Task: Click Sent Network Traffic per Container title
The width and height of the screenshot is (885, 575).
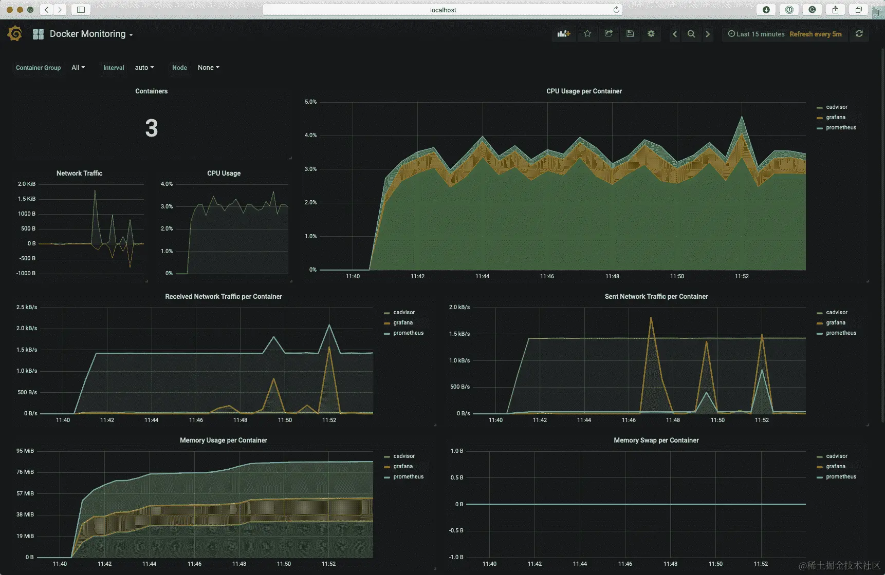Action: coord(656,296)
